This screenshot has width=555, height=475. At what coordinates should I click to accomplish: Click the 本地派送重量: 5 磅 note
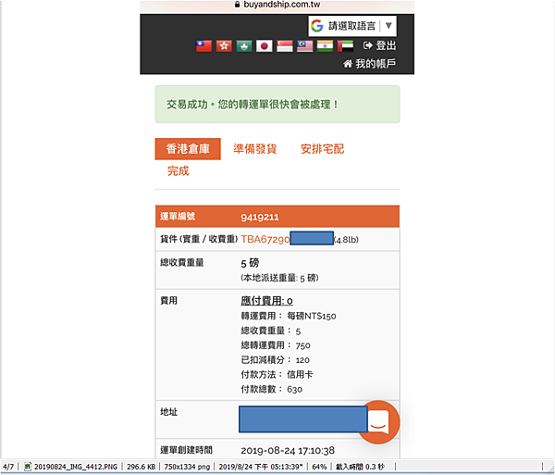click(279, 278)
